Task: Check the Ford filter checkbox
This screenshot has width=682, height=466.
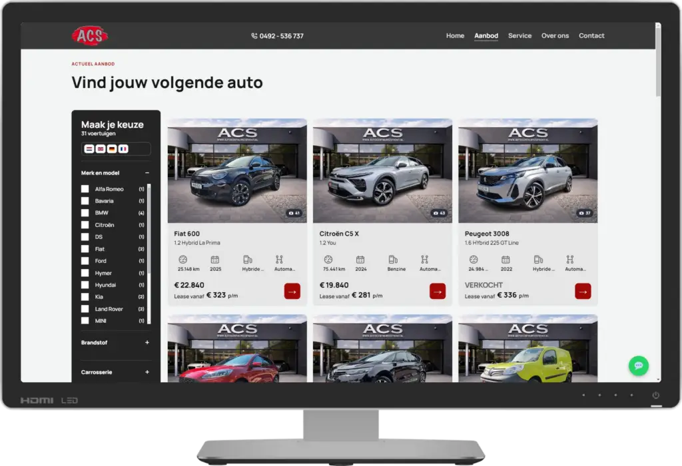Action: [x=85, y=261]
